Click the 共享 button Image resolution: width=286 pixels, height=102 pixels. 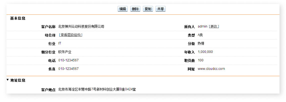(x=160, y=9)
